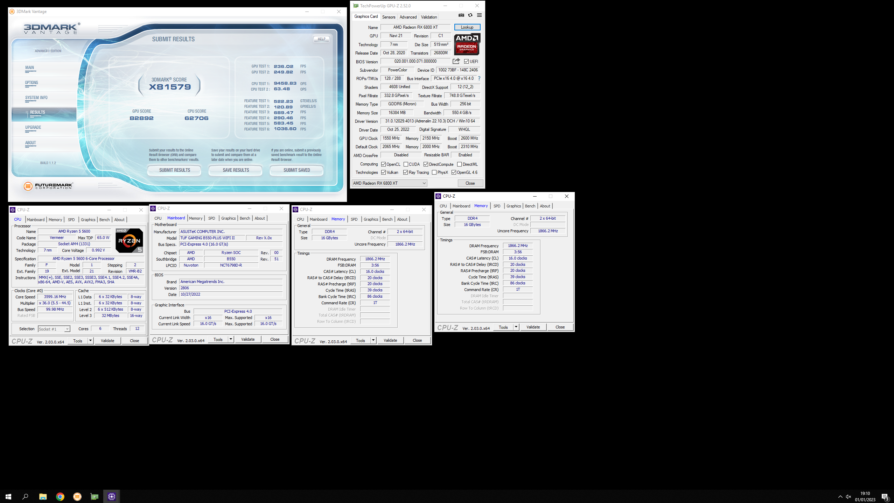Click the taskbar clock and date
This screenshot has height=503, width=894.
pos(865,496)
